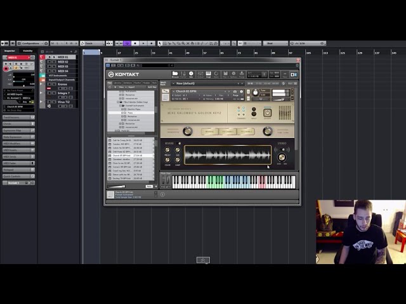Switch to the Visibility tab
This screenshot has height=304, width=406.
point(28,51)
